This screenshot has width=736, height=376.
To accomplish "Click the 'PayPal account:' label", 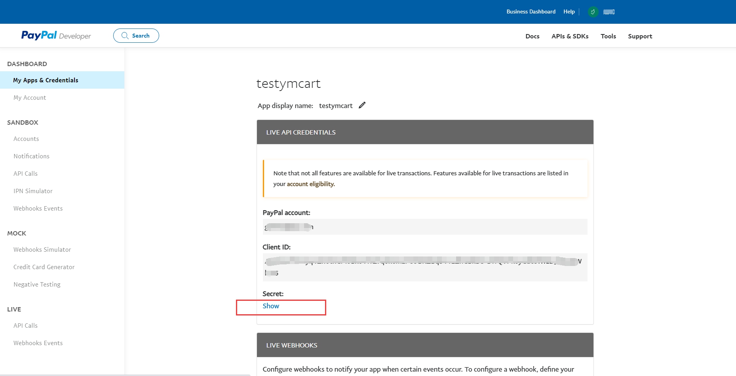I will pyautogui.click(x=286, y=213).
